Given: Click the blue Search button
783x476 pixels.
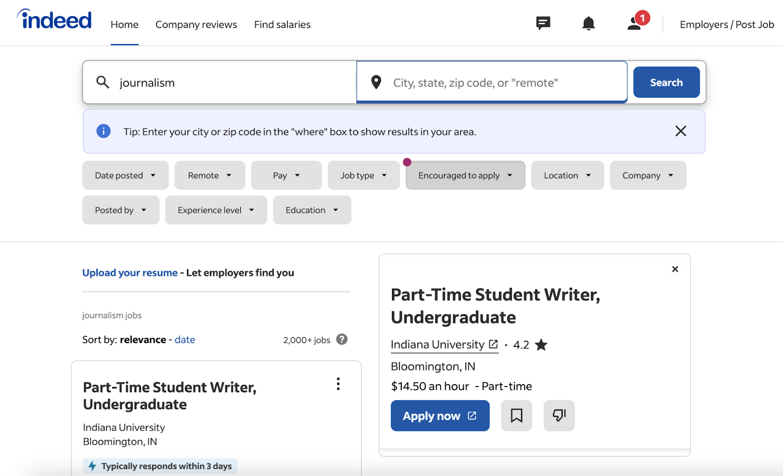Looking at the screenshot, I should coord(666,82).
